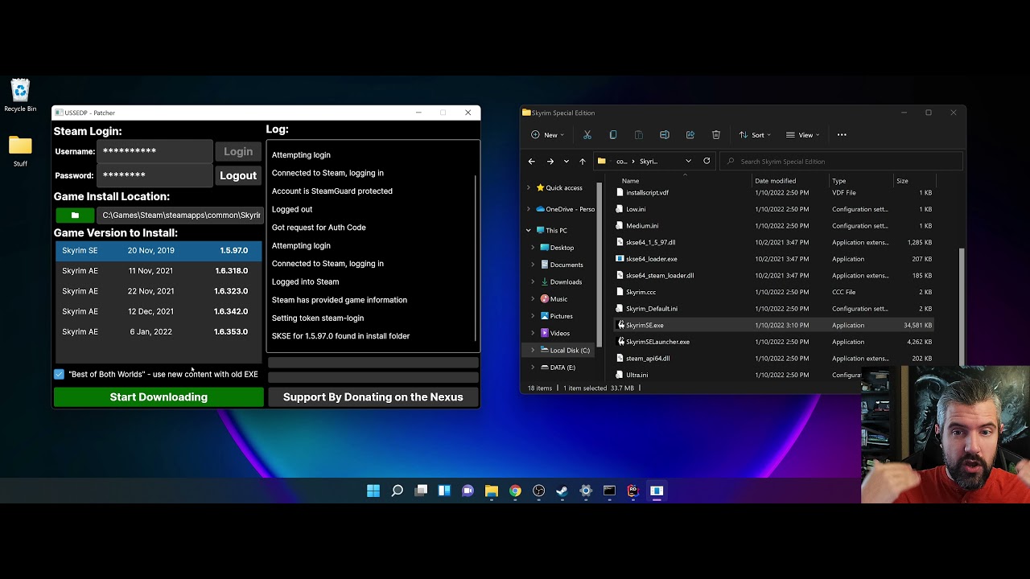The height and width of the screenshot is (579, 1030).
Task: Click Start Downloading
Action: click(159, 397)
